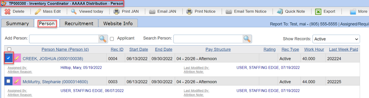This screenshot has height=98, width=369.
Task: Open the Show Records dropdown
Action: (x=336, y=39)
